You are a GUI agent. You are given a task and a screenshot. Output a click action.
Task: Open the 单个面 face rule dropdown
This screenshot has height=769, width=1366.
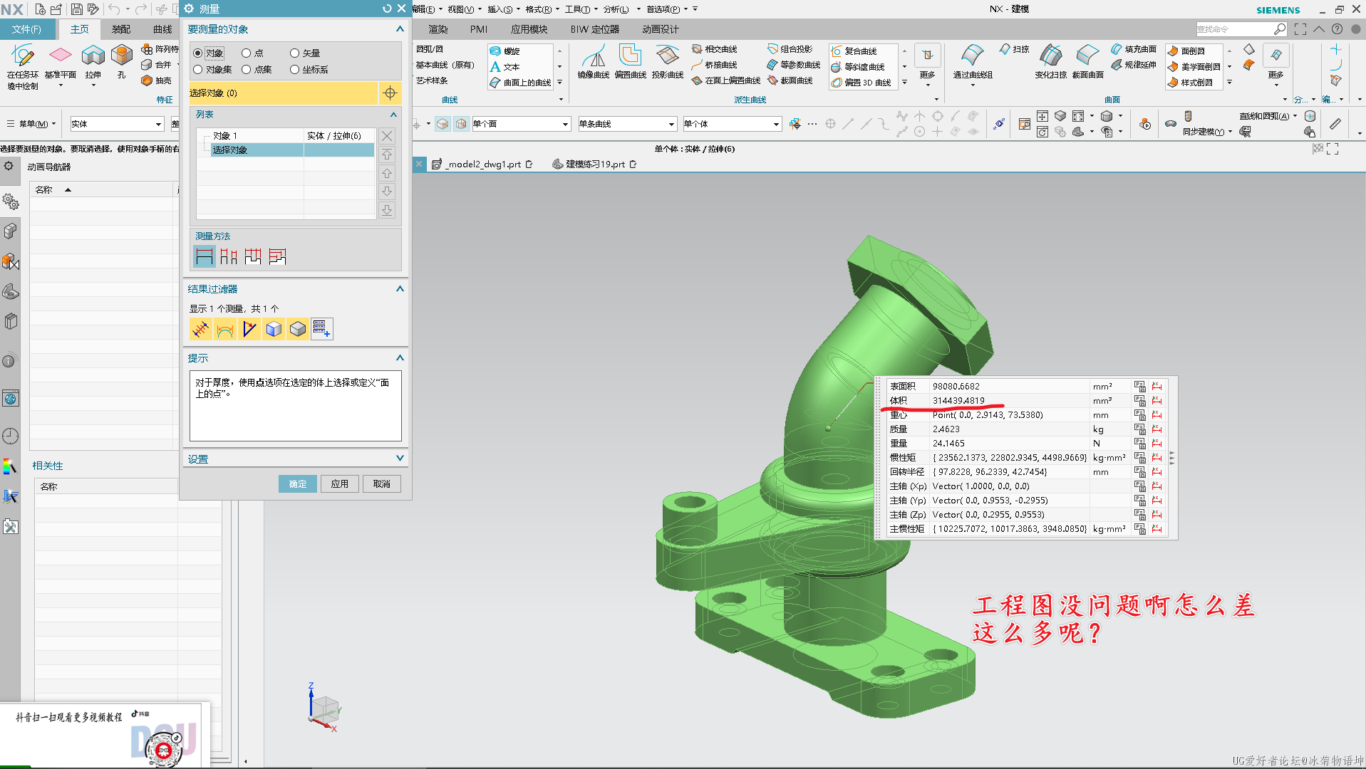(x=521, y=124)
